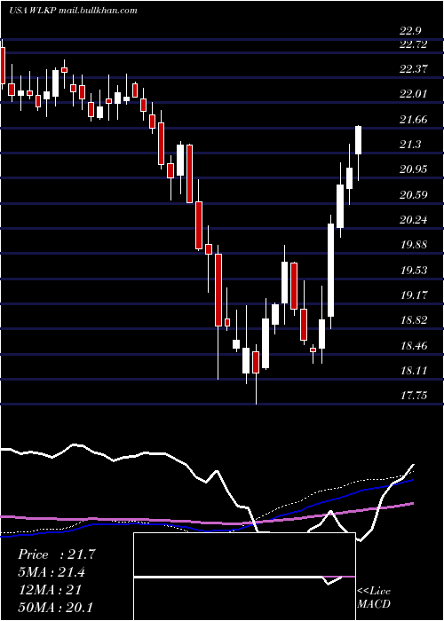
Task: Click the 18.46 price axis label
Action: coord(414,345)
